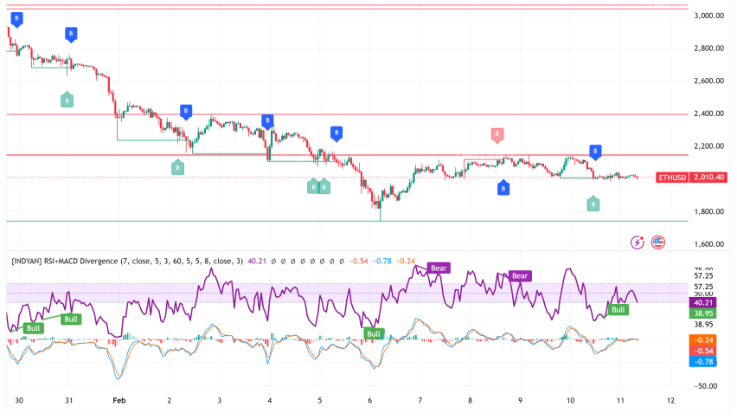Click the Bear divergence label near Feb 7
The image size is (737, 420).
440,268
